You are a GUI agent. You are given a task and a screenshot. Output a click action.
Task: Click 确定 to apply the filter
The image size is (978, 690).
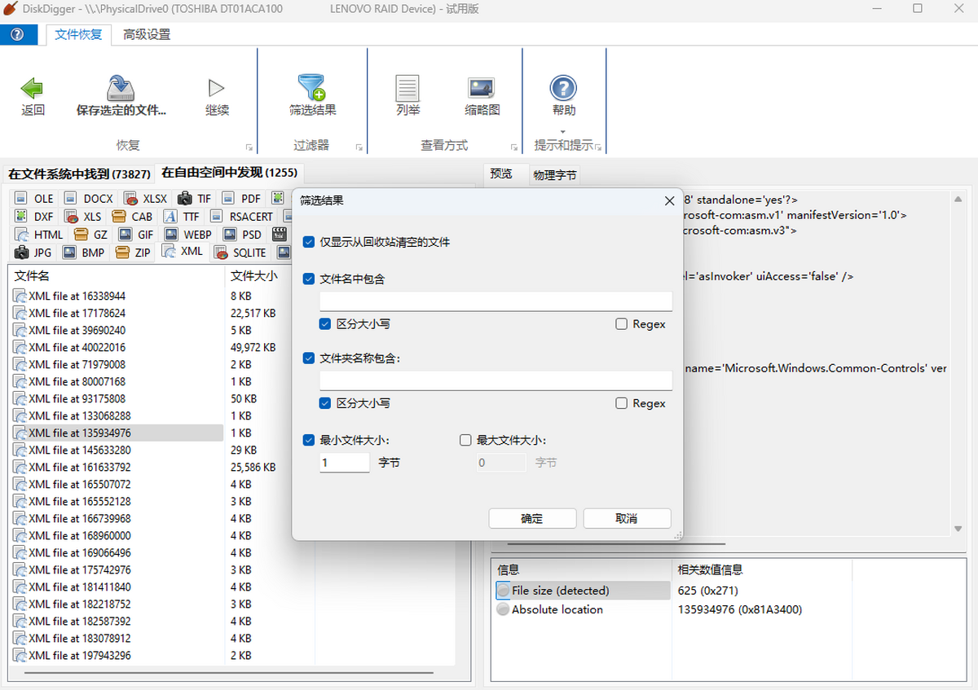coord(532,519)
